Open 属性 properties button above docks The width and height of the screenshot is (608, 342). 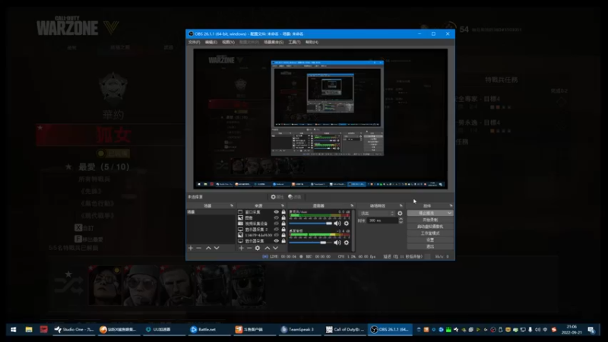pos(277,197)
